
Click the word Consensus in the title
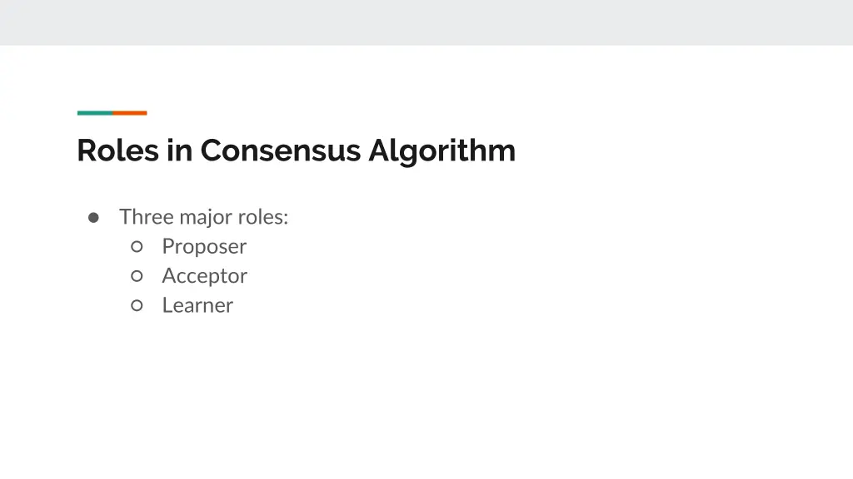281,151
